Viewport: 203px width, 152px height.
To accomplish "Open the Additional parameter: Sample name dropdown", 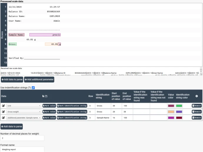I will point(24,118).
